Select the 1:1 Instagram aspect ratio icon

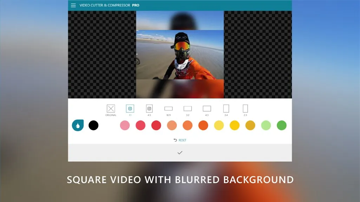[x=130, y=109]
